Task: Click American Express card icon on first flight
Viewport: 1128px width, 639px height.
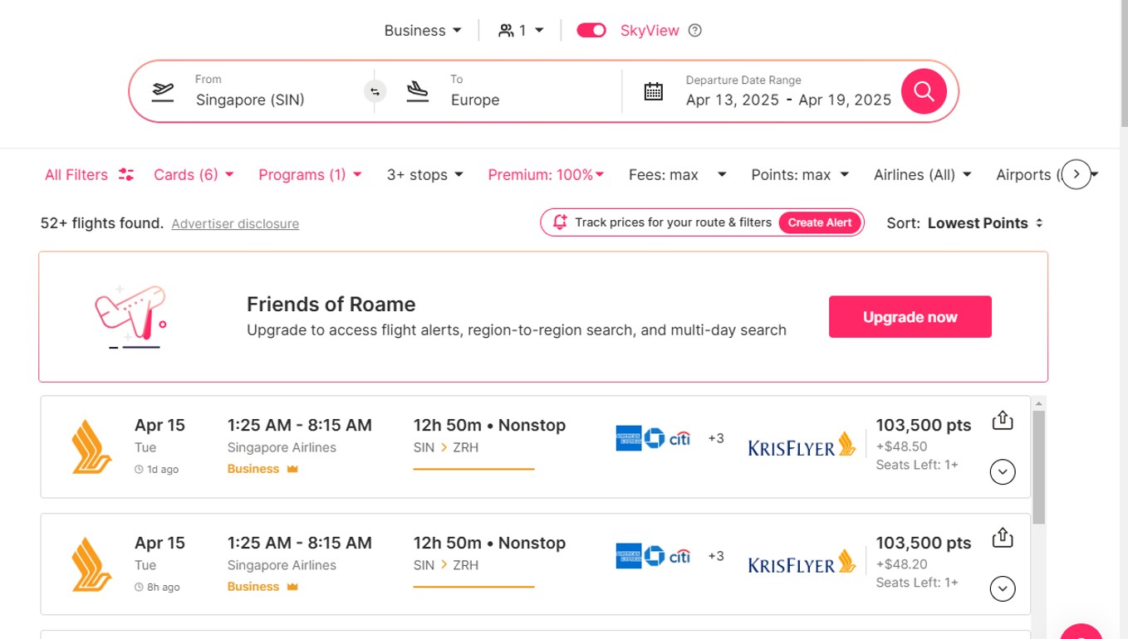Action: [x=628, y=438]
